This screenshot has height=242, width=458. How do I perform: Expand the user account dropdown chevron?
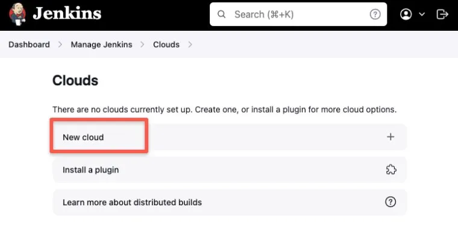tap(422, 14)
